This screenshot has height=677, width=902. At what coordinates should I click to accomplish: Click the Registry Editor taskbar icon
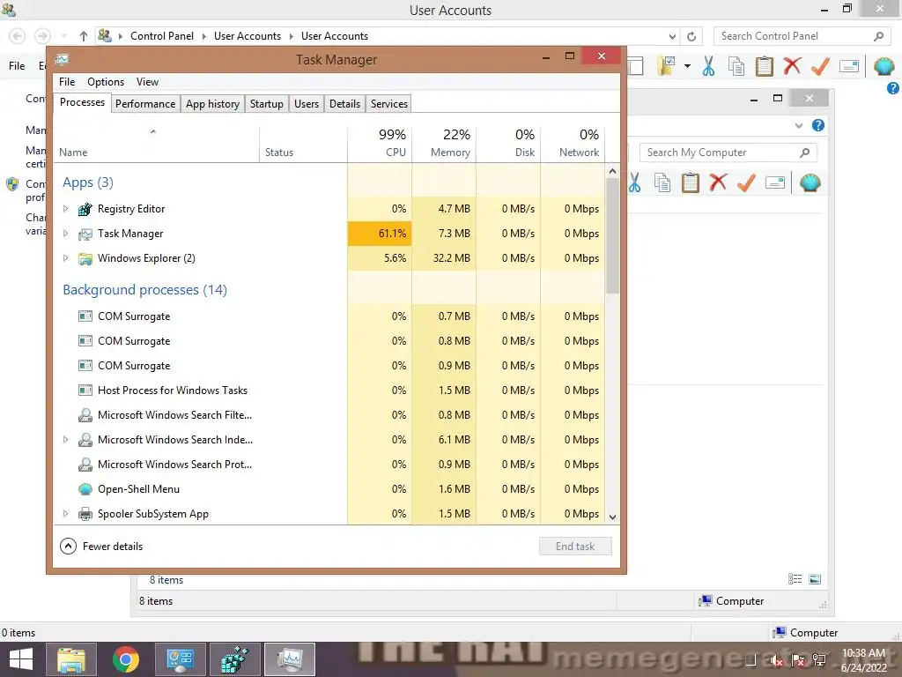[234, 659]
